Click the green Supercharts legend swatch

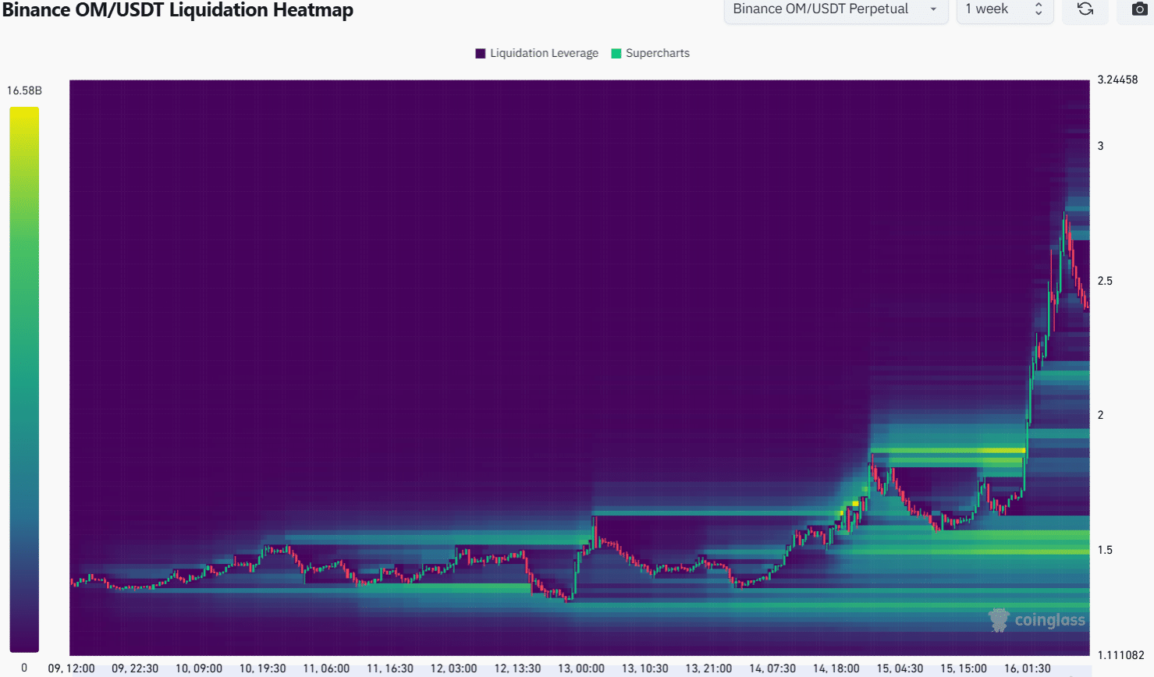pyautogui.click(x=616, y=53)
